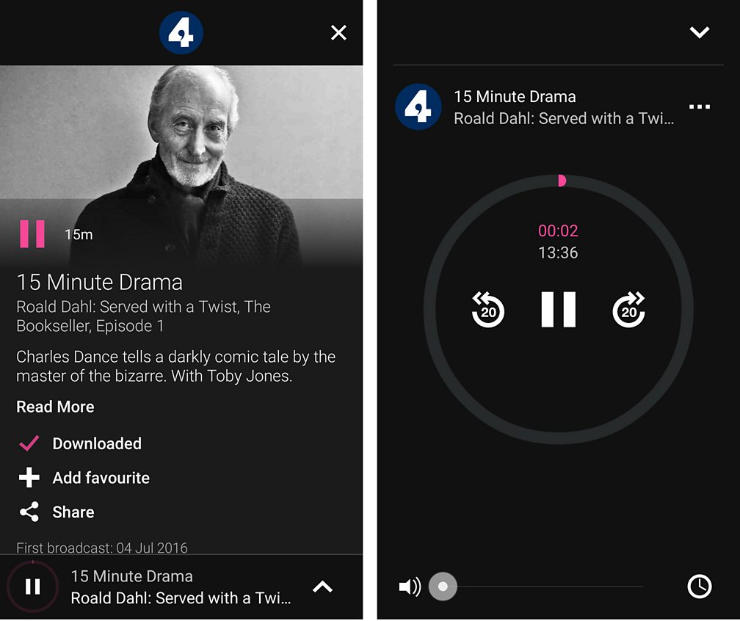This screenshot has height=621, width=740.
Task: Expand the mini-player with the chevron
Action: 322,586
